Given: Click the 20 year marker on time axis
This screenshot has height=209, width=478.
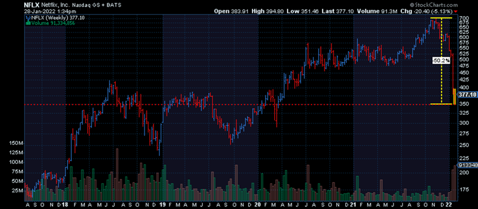Looking at the screenshot, I should point(259,204).
